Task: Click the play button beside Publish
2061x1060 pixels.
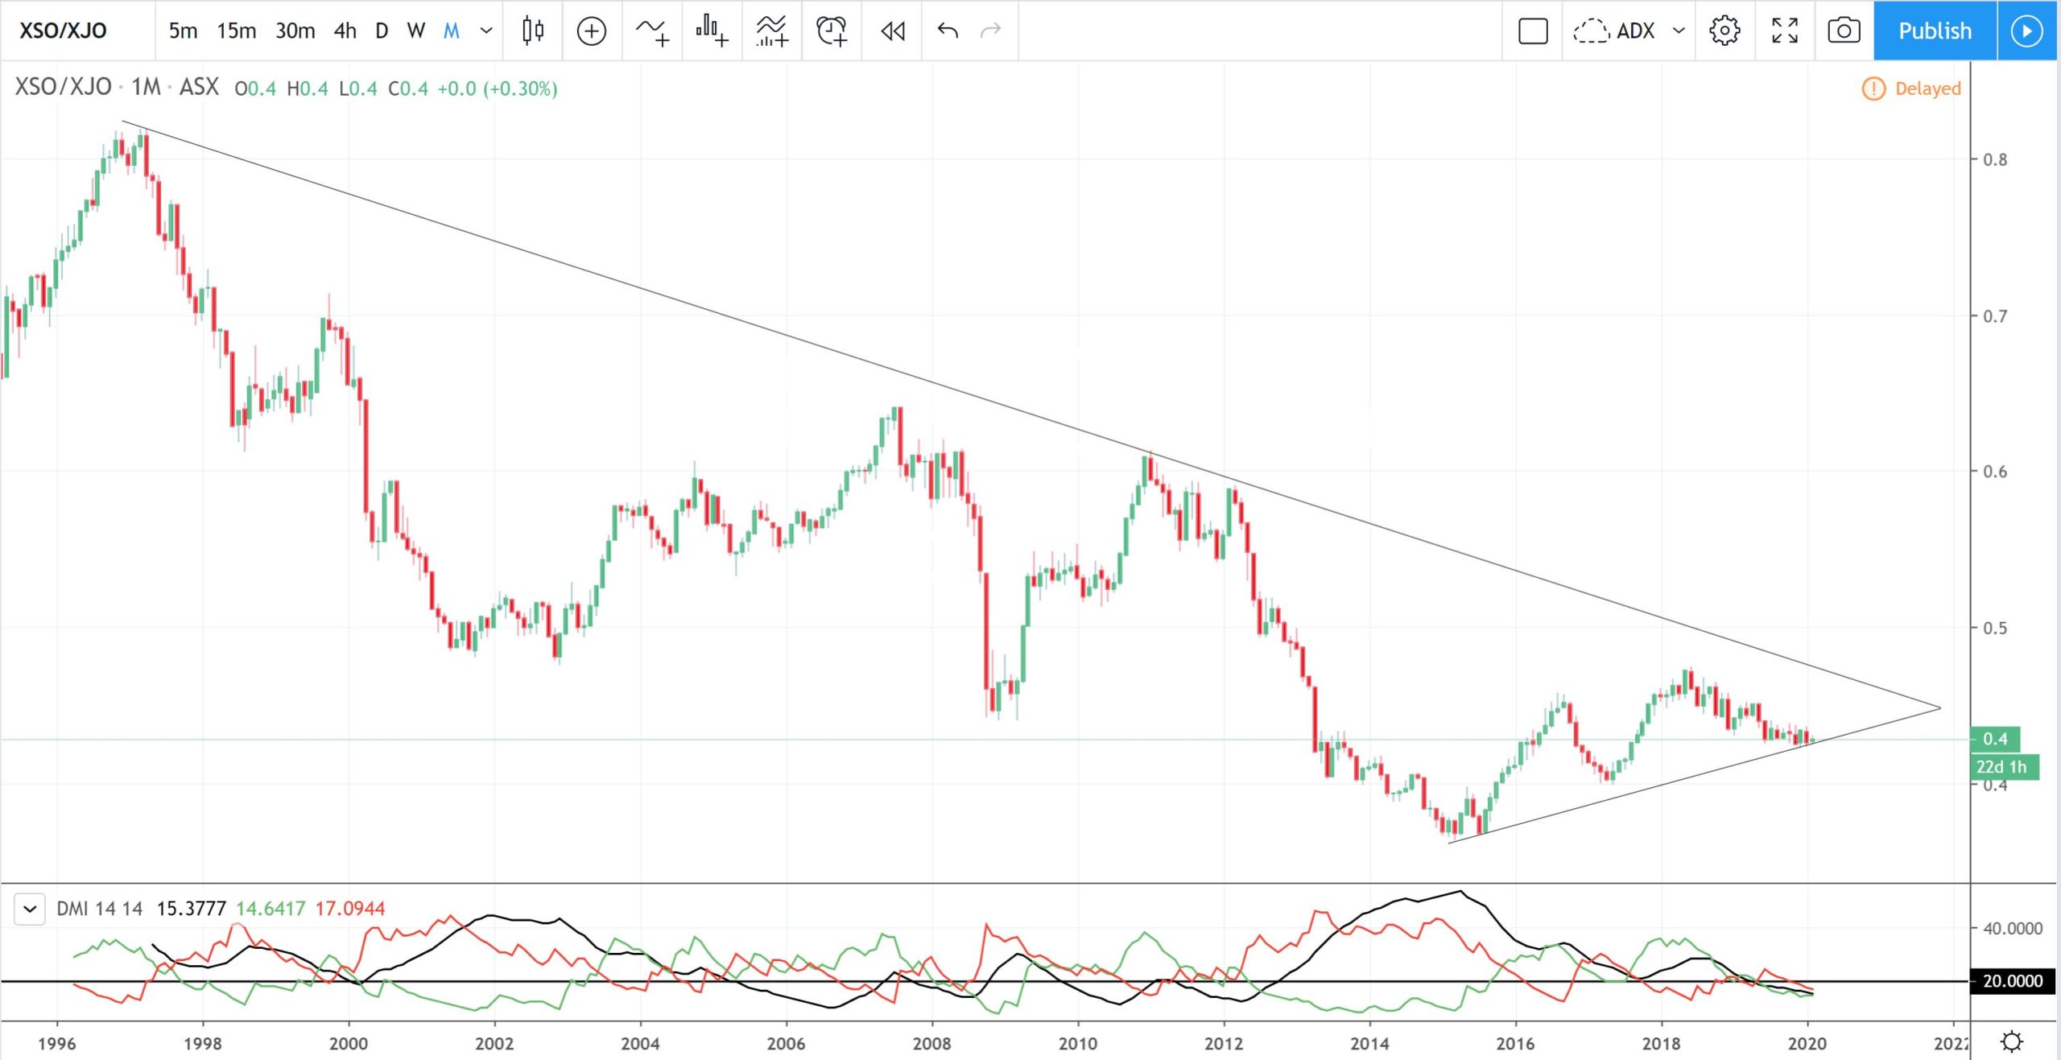Action: [x=2026, y=31]
